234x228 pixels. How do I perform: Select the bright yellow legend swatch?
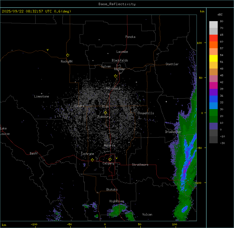point(213,58)
